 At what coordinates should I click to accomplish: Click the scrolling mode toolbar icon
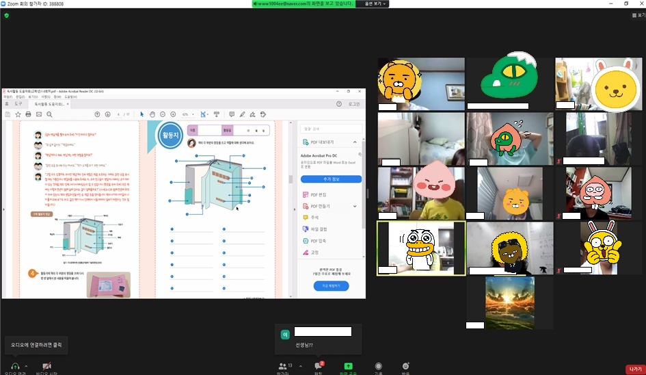click(x=216, y=114)
